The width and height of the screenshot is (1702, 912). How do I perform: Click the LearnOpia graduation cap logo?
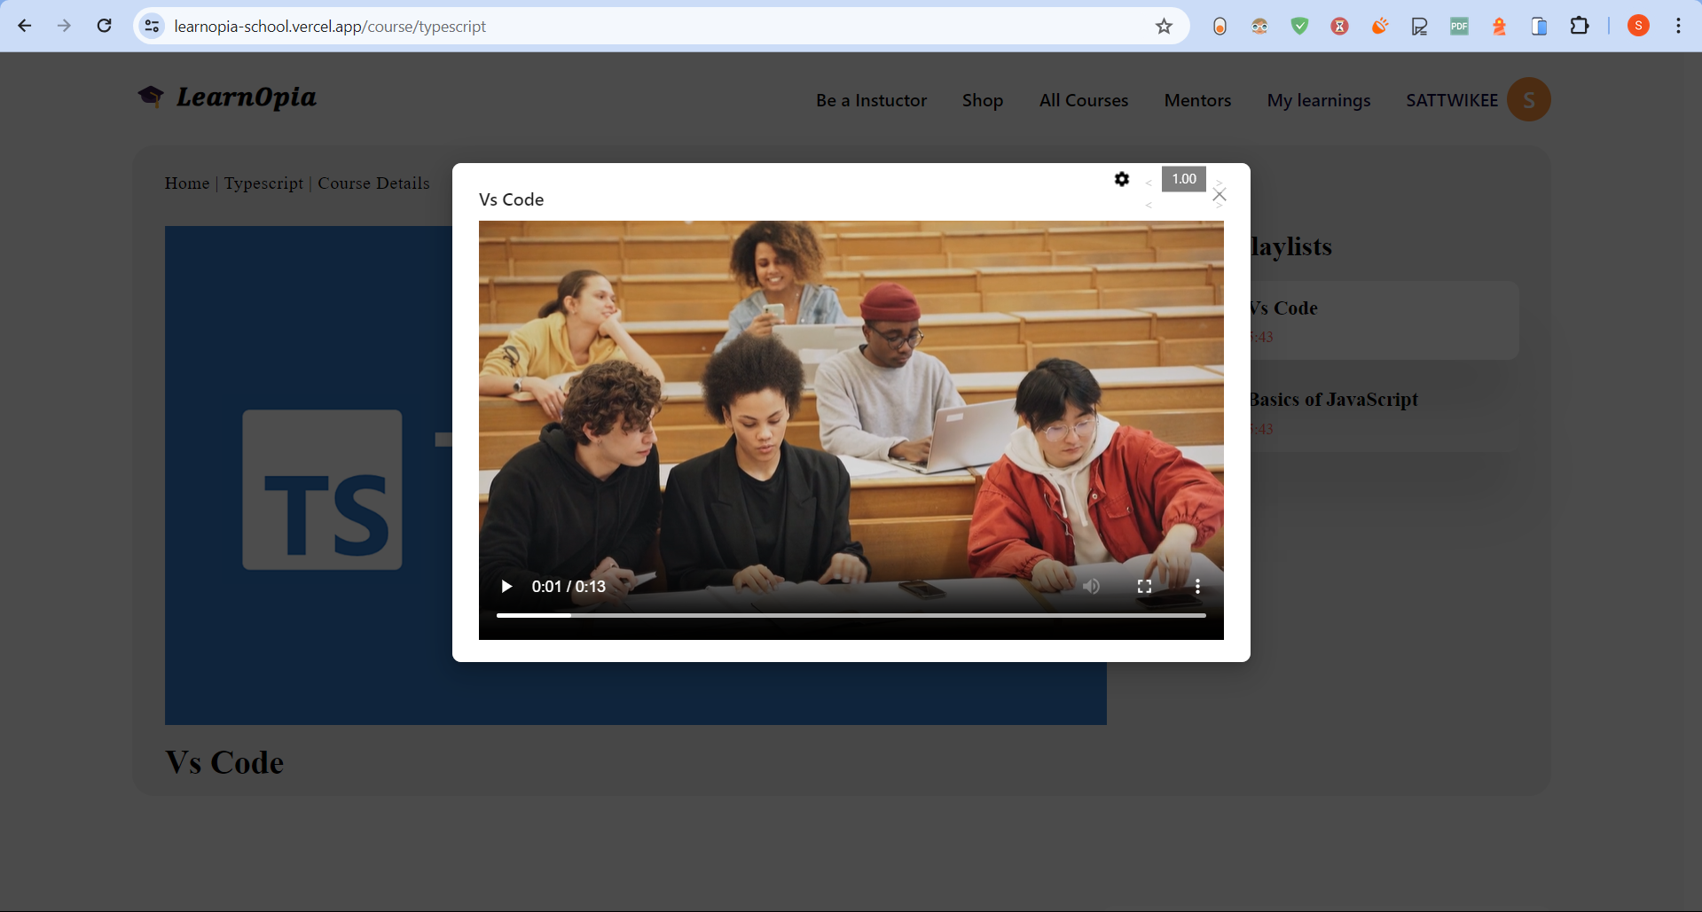tap(151, 96)
